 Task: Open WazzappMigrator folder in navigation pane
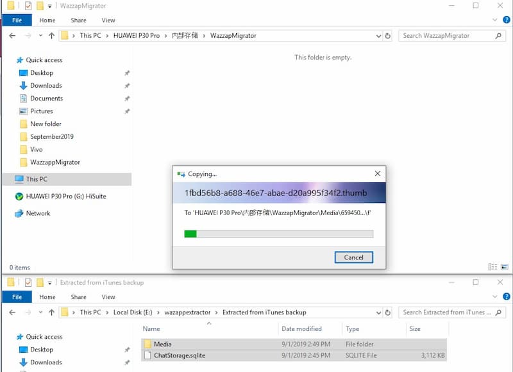pos(55,162)
